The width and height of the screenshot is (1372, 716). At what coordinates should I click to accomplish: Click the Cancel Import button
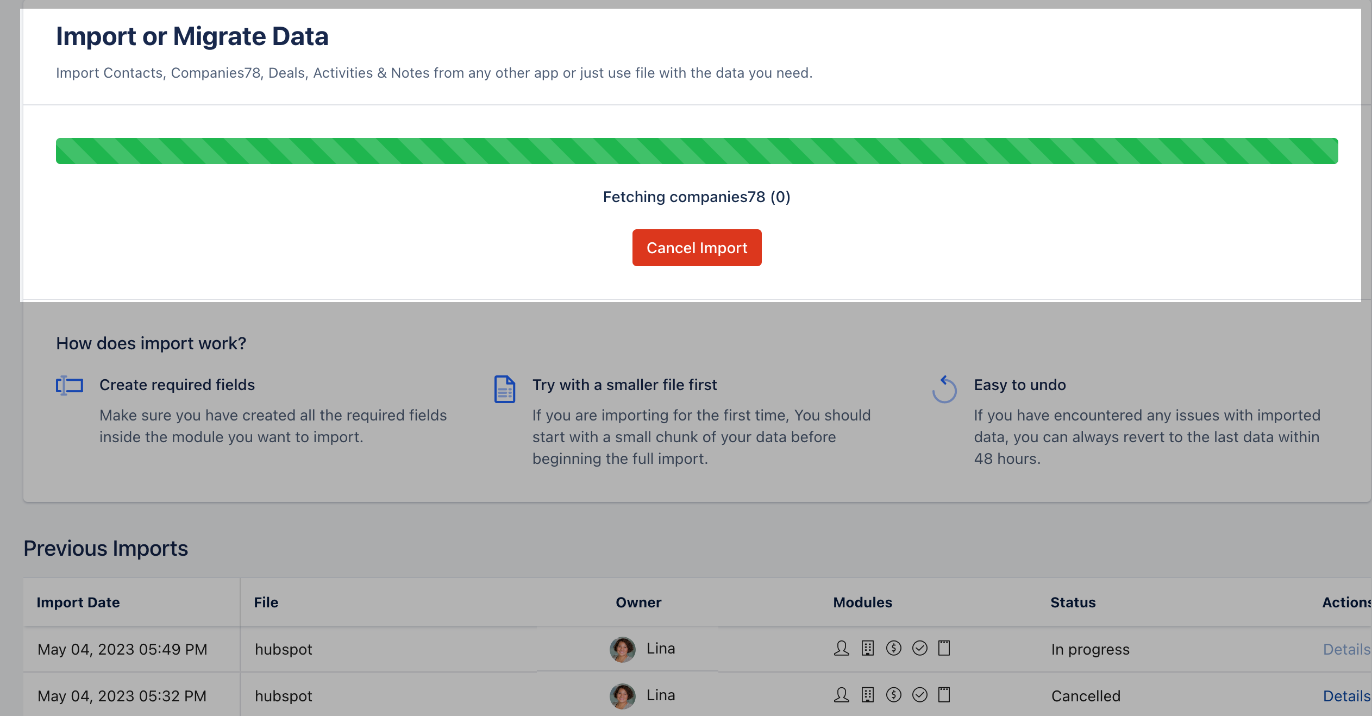click(x=697, y=248)
